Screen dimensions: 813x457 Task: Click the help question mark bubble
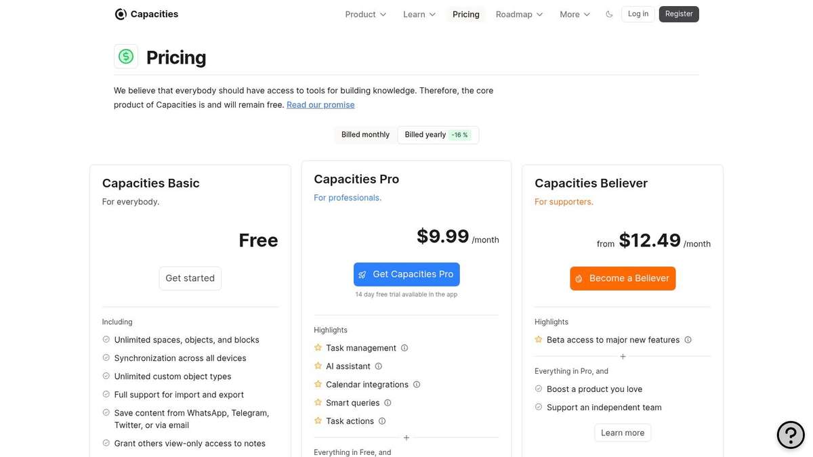tap(790, 435)
